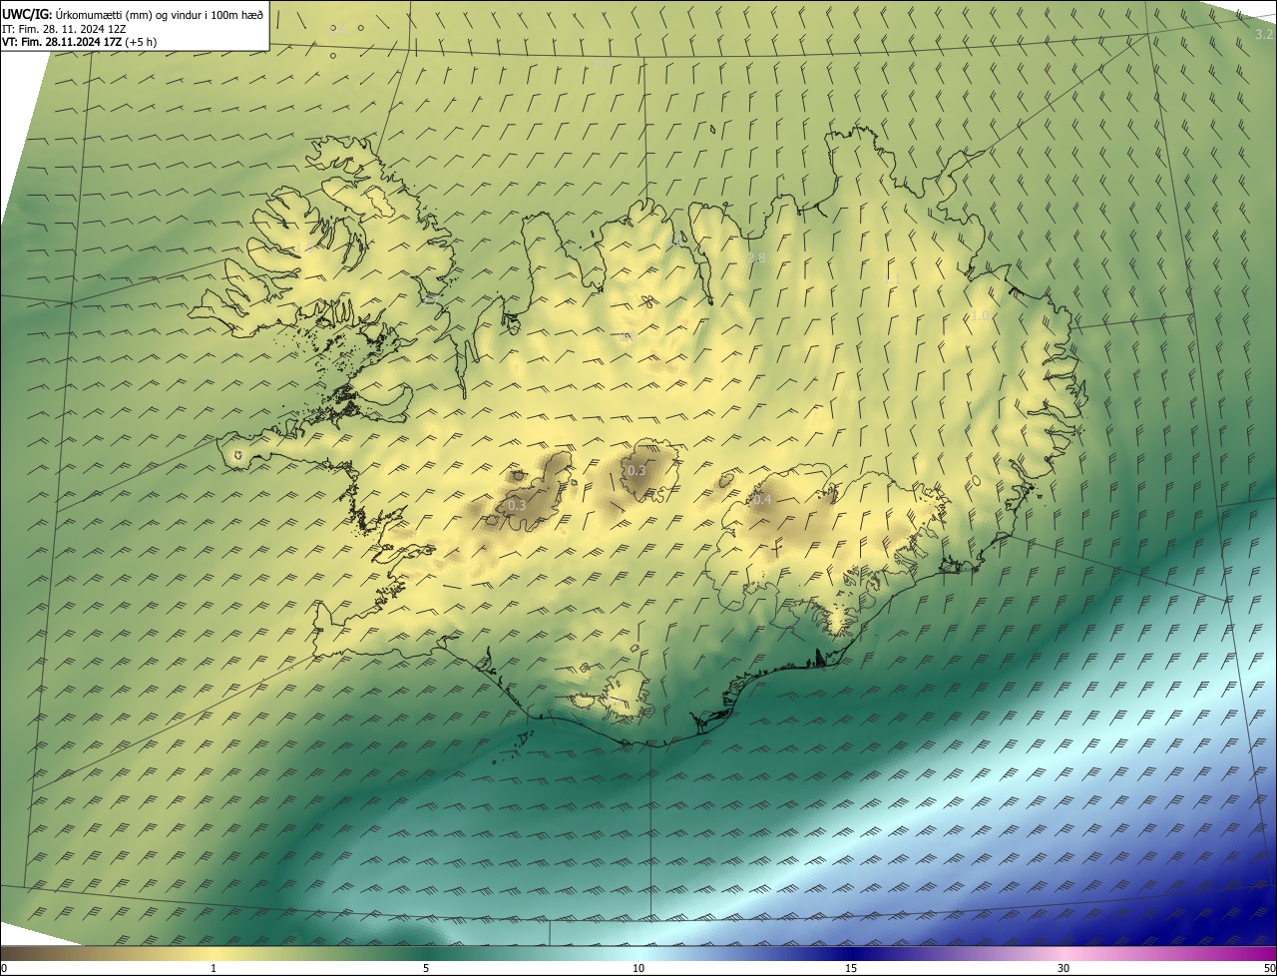
Task: Click the 5 tick label of the color scale
Action: pyautogui.click(x=426, y=968)
